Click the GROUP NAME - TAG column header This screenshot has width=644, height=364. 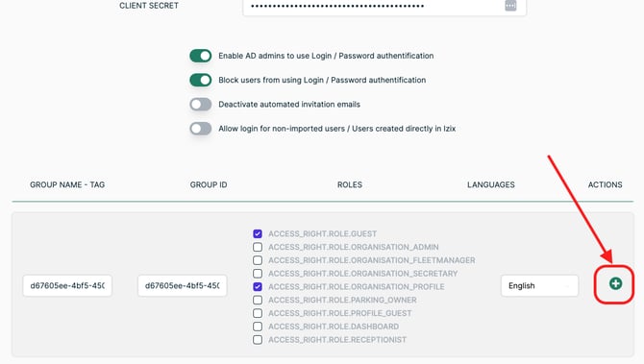coord(67,184)
